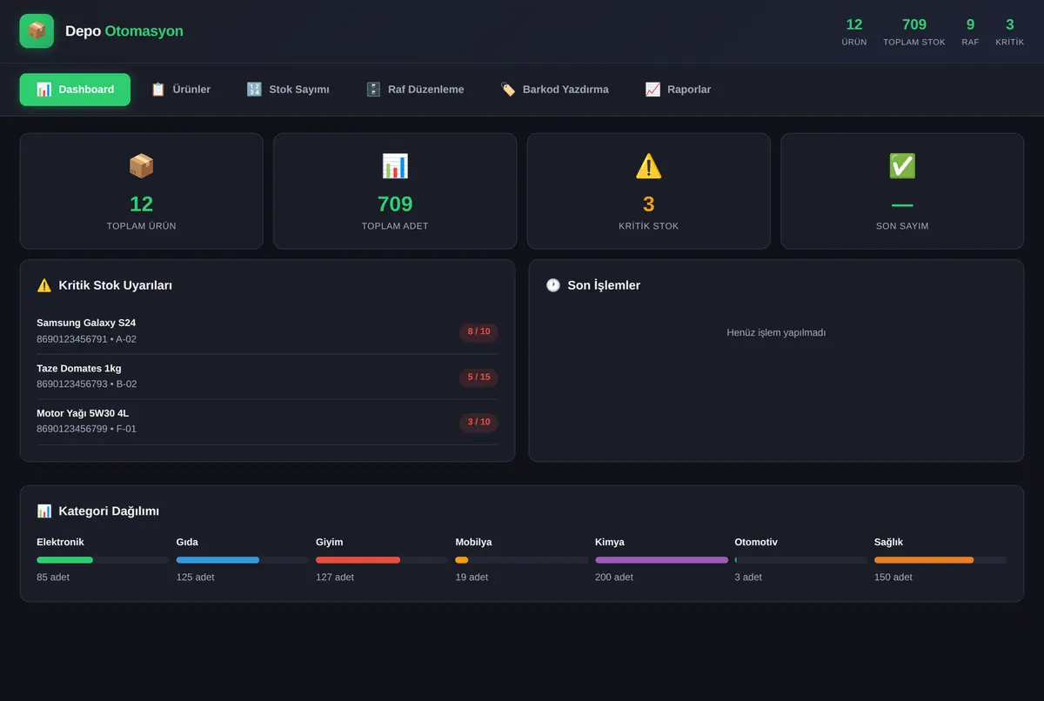This screenshot has height=701, width=1044.
Task: Click the "200 adet" value under Kimya
Action: coord(614,577)
